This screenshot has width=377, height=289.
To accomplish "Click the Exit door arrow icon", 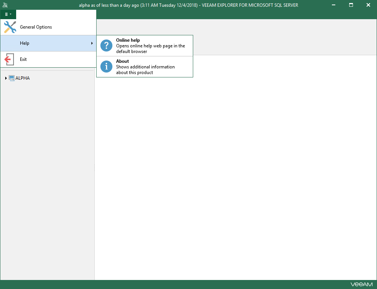I will (x=9, y=59).
